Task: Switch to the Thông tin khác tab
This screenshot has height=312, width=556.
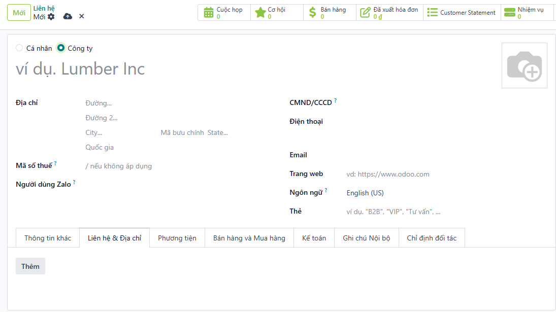Action: point(48,238)
